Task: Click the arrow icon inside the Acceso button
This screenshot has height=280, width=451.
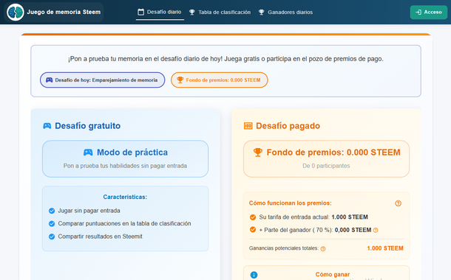Action: coord(418,12)
